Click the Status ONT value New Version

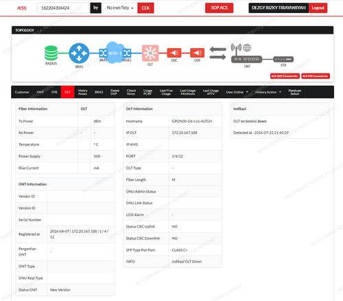[x=60, y=290]
